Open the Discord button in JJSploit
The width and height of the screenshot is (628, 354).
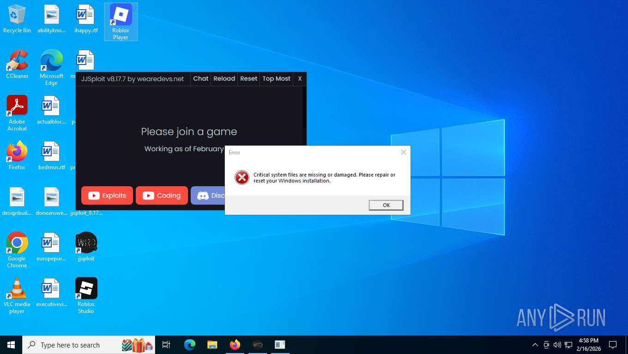point(208,195)
